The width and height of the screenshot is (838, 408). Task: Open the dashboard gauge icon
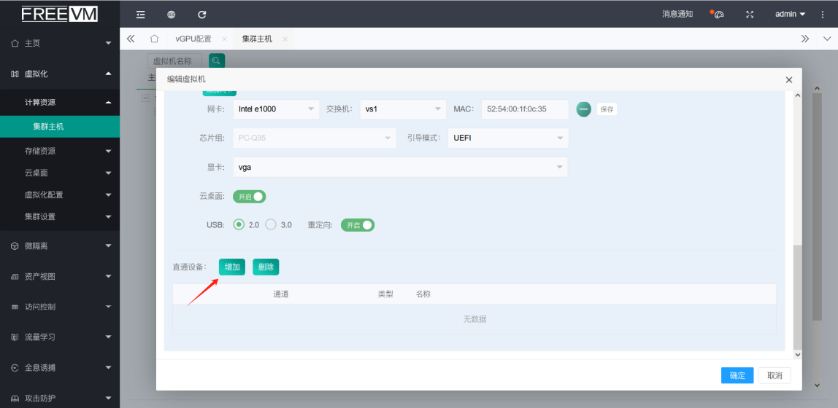point(718,15)
